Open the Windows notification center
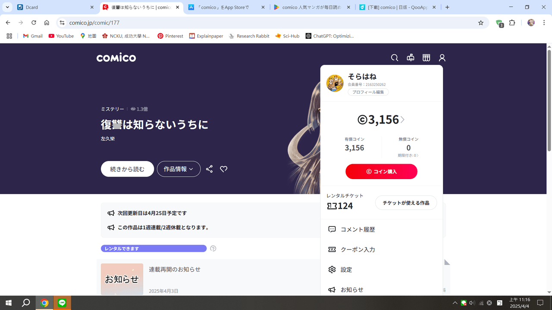Viewport: 552px width, 310px height. point(540,303)
